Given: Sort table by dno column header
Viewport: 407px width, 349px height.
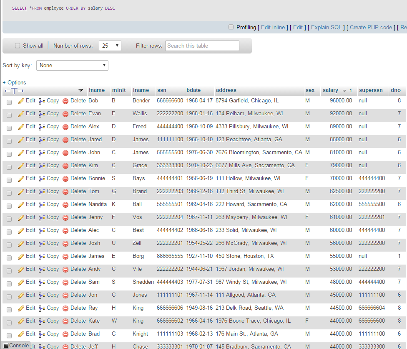Looking at the screenshot, I should pos(396,90).
